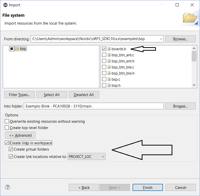This screenshot has width=200, height=196.
Task: Collapse options with << Advanced button
Action: pyautogui.click(x=20, y=135)
